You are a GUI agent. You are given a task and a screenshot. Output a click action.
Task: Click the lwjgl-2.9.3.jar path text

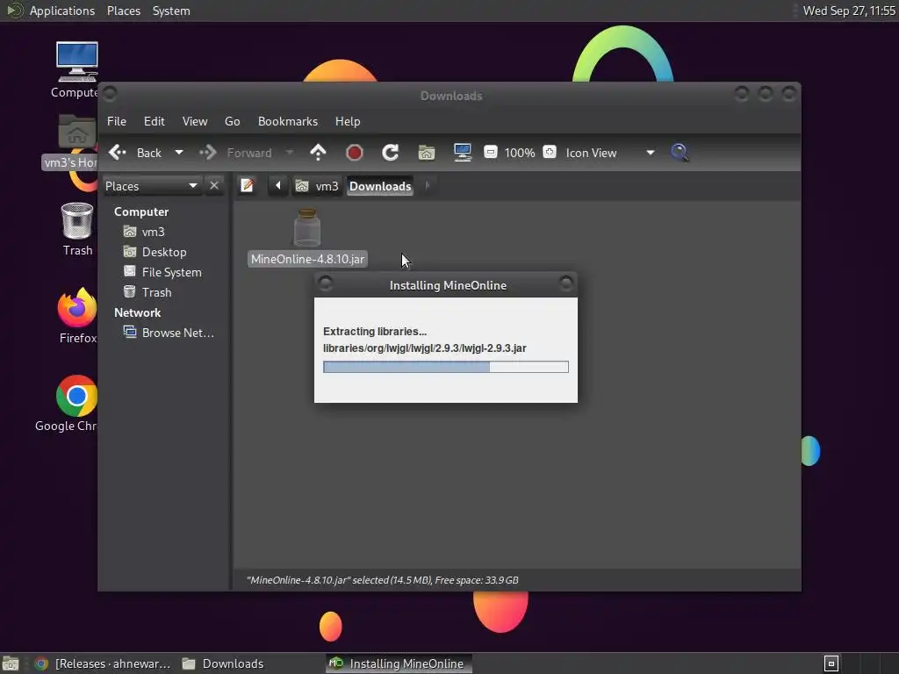point(425,348)
